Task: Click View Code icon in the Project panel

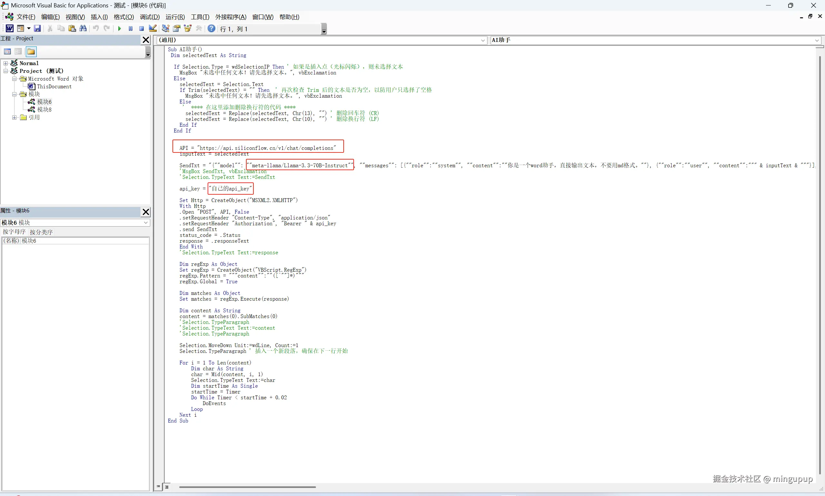Action: pyautogui.click(x=7, y=52)
